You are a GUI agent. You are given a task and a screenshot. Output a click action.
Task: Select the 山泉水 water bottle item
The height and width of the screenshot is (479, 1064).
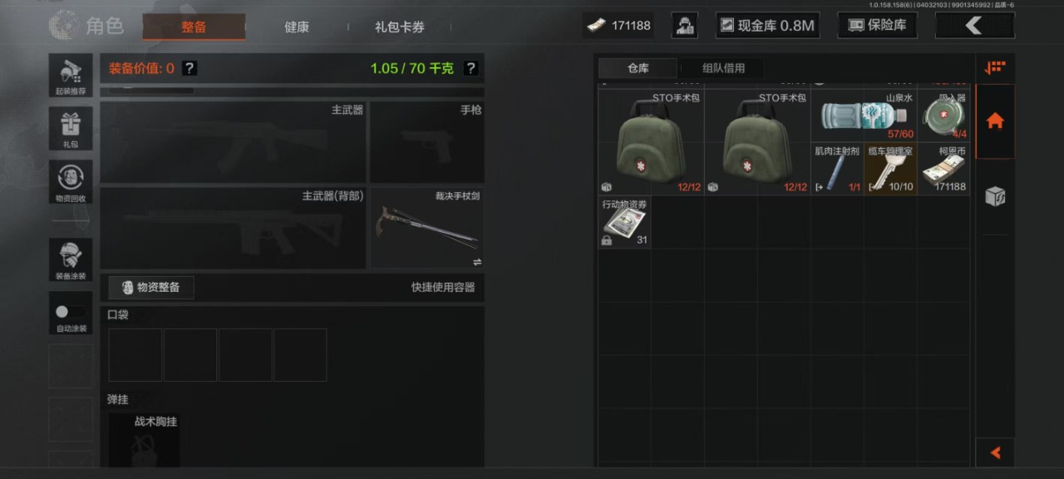(864, 116)
